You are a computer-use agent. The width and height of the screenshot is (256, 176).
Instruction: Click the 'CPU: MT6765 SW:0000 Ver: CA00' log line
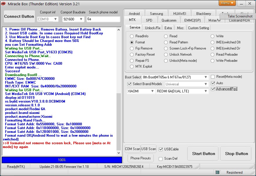[x=33, y=64]
